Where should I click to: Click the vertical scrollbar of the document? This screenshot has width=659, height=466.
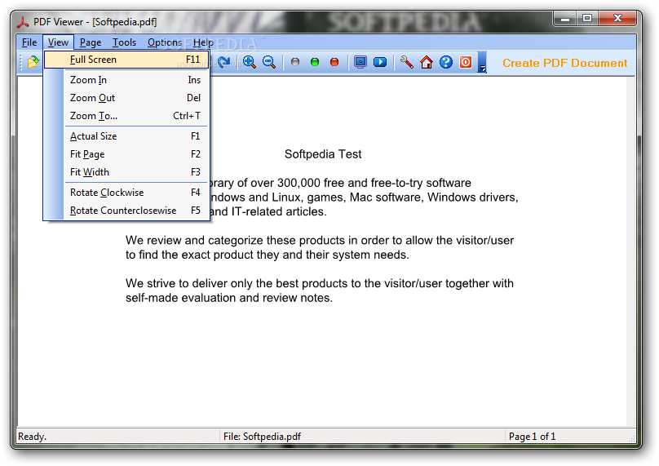pyautogui.click(x=630, y=251)
